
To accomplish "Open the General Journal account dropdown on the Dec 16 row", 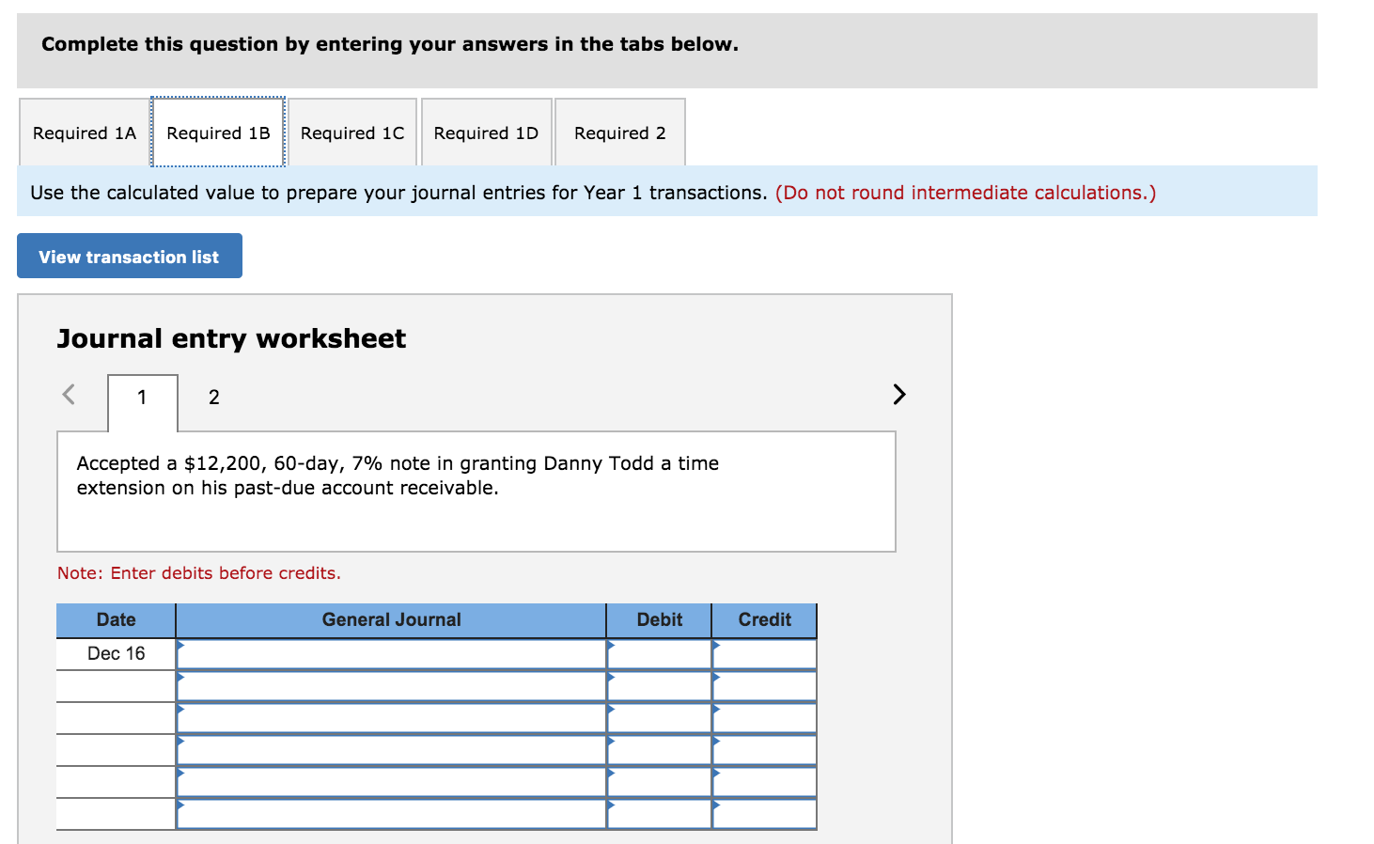I will coord(391,653).
